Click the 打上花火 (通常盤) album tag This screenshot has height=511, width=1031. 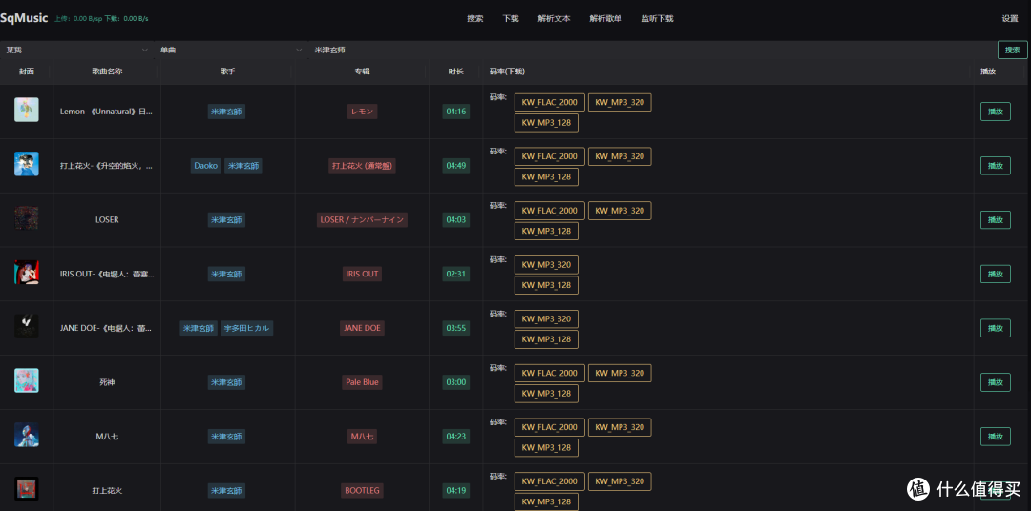pyautogui.click(x=363, y=166)
